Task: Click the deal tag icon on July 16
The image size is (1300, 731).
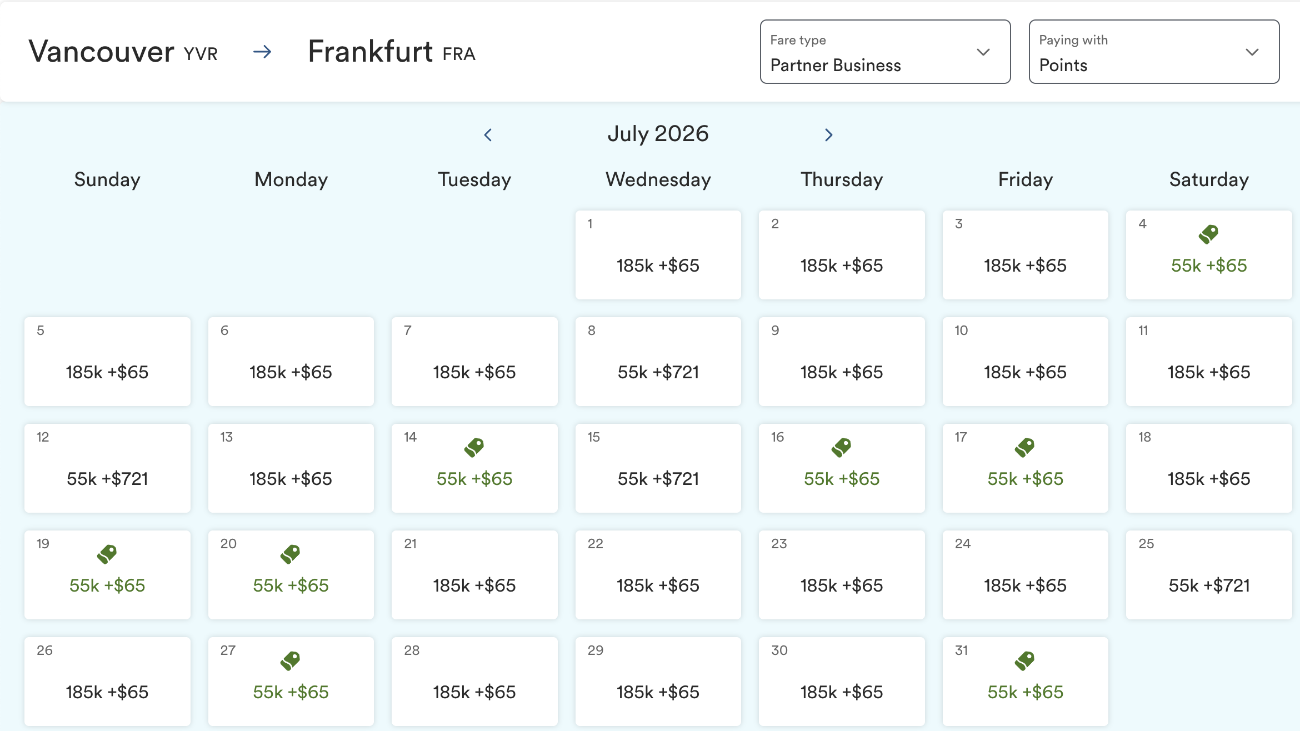Action: point(841,447)
